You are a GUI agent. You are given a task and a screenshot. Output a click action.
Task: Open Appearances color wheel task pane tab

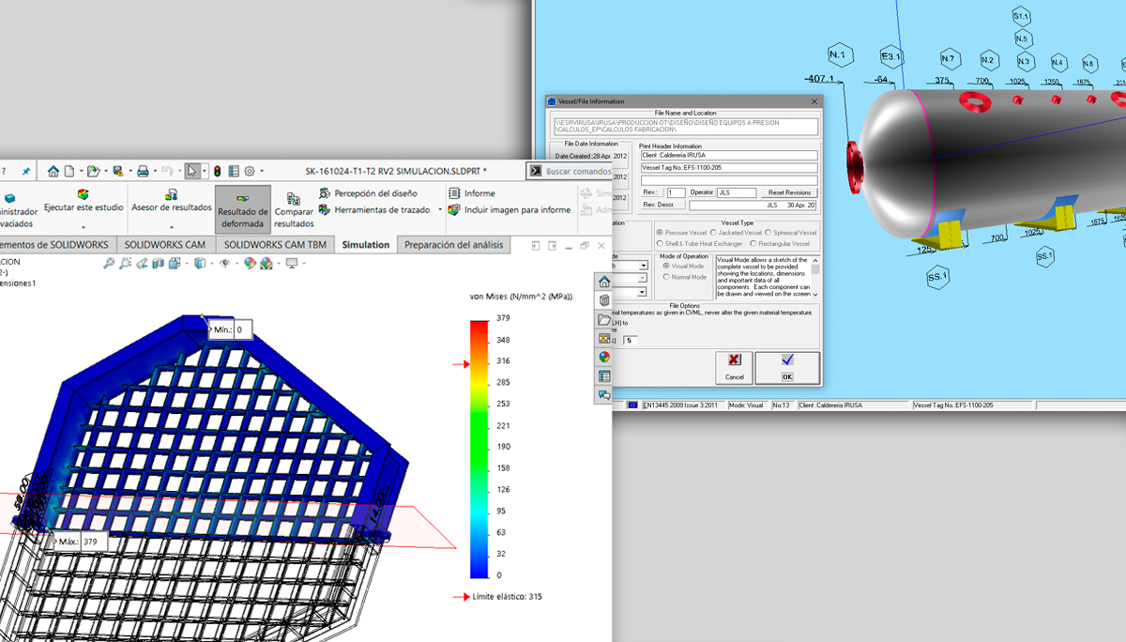pos(604,357)
